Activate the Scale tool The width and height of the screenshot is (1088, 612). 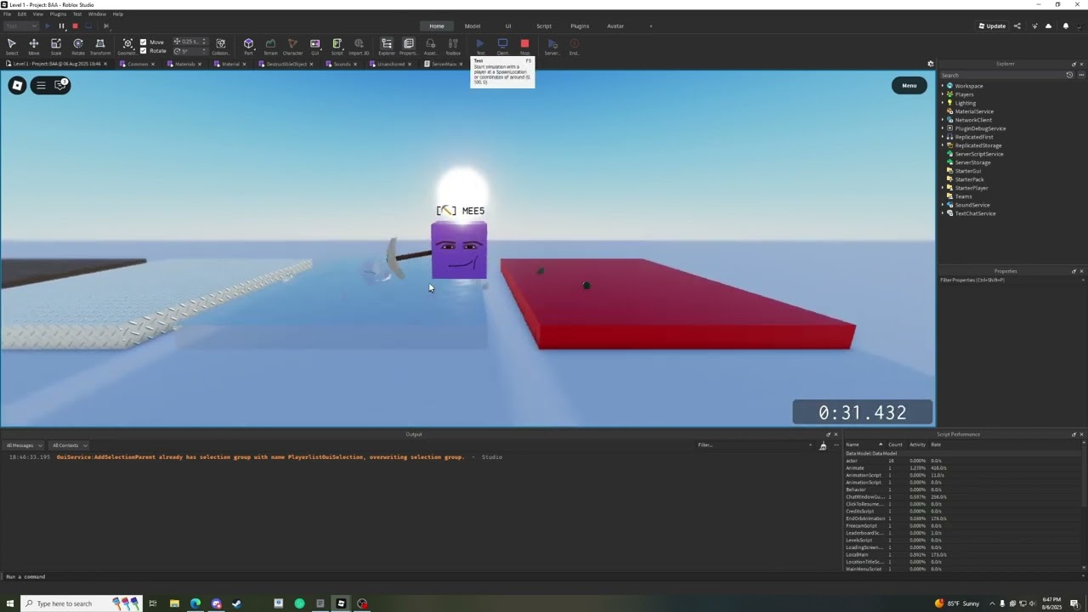pyautogui.click(x=56, y=46)
